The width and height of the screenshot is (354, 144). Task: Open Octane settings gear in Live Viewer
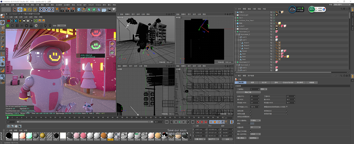27,25
